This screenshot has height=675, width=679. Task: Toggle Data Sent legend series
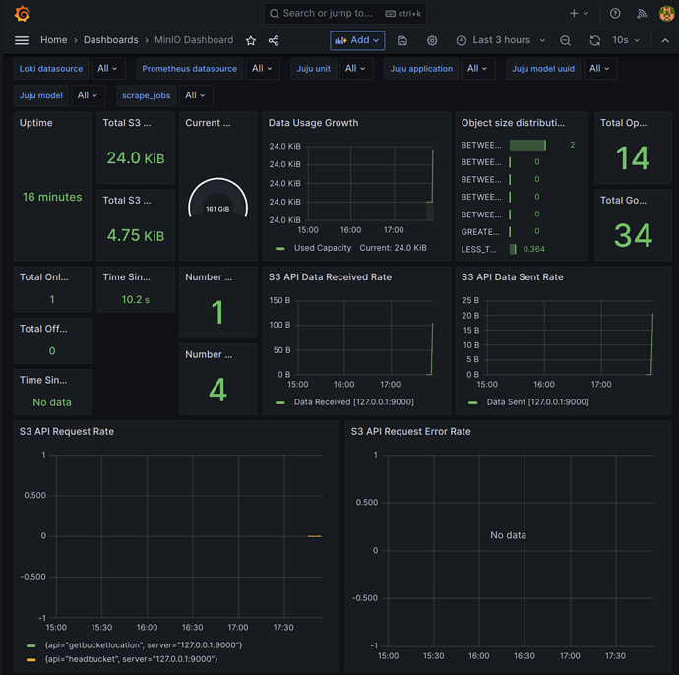pos(537,402)
